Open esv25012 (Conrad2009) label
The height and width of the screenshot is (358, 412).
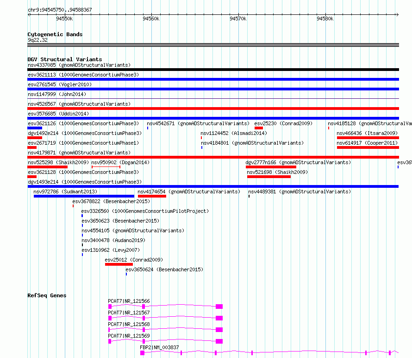[x=134, y=260]
